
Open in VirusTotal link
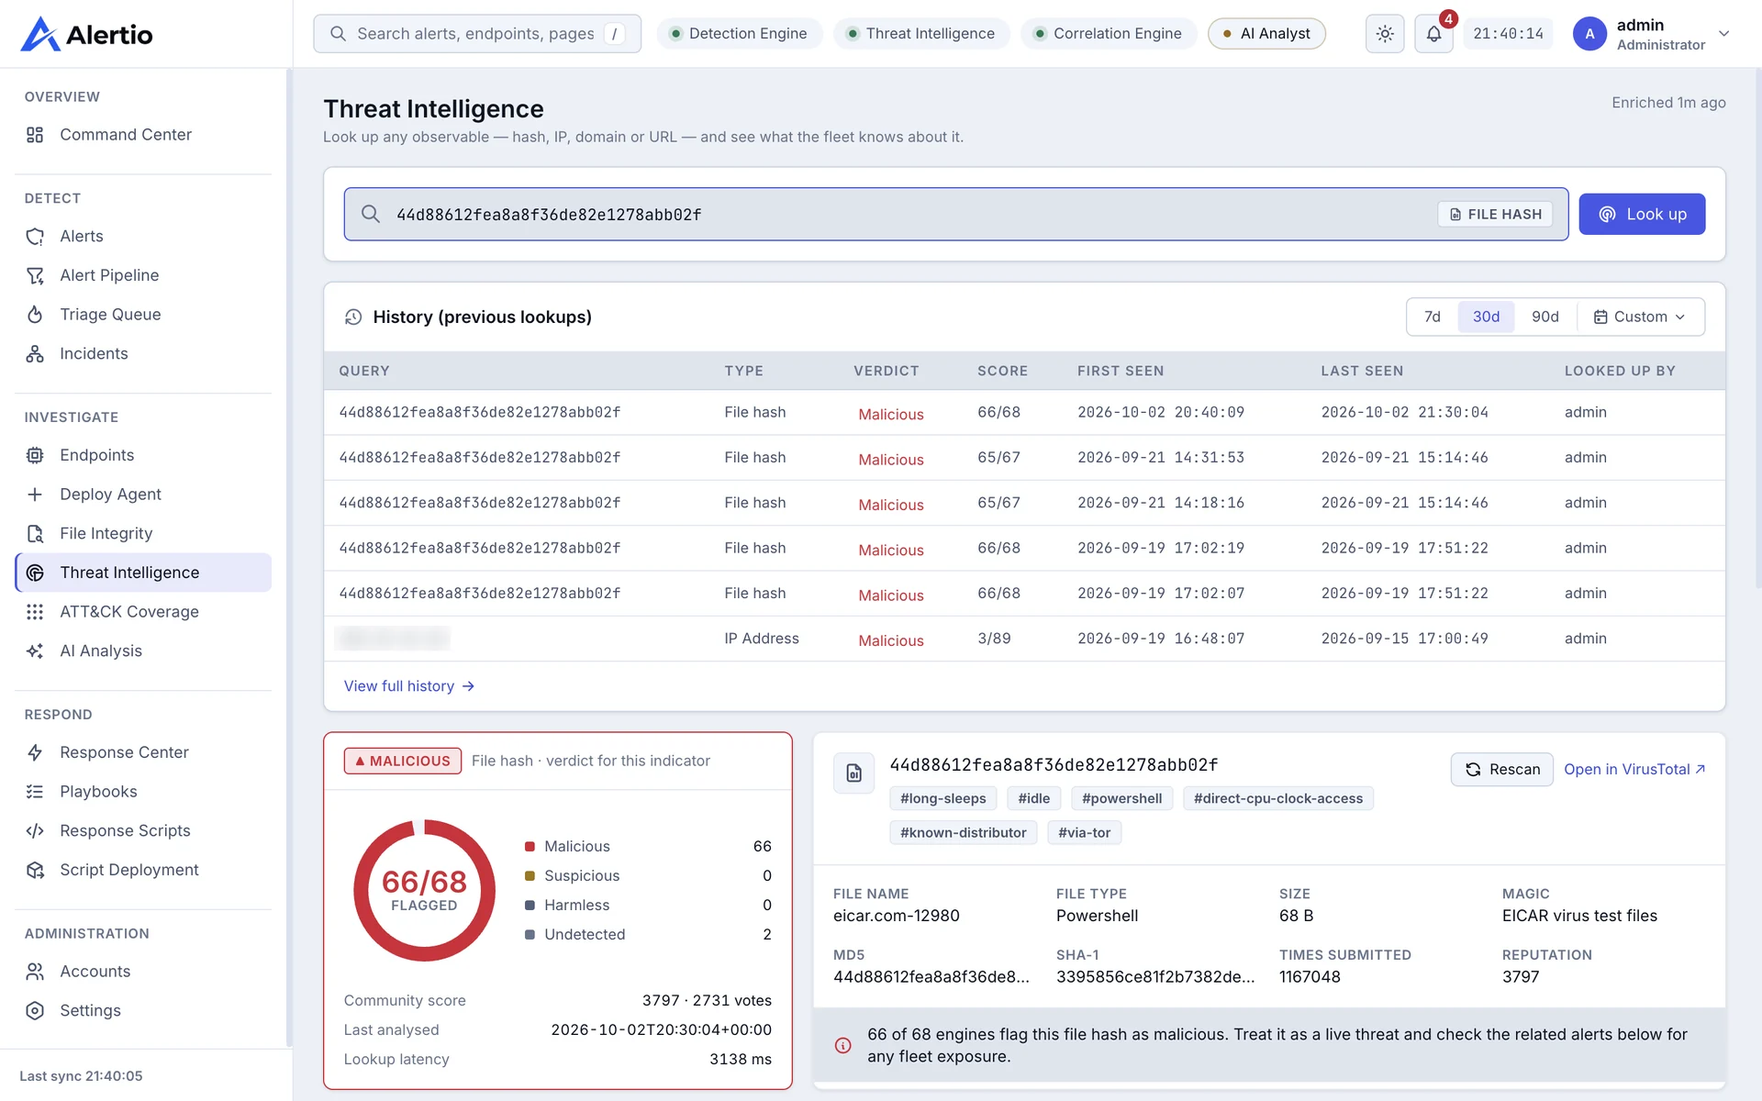point(1634,770)
